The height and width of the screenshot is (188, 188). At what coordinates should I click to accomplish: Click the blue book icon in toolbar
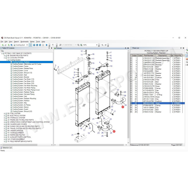point(46,45)
